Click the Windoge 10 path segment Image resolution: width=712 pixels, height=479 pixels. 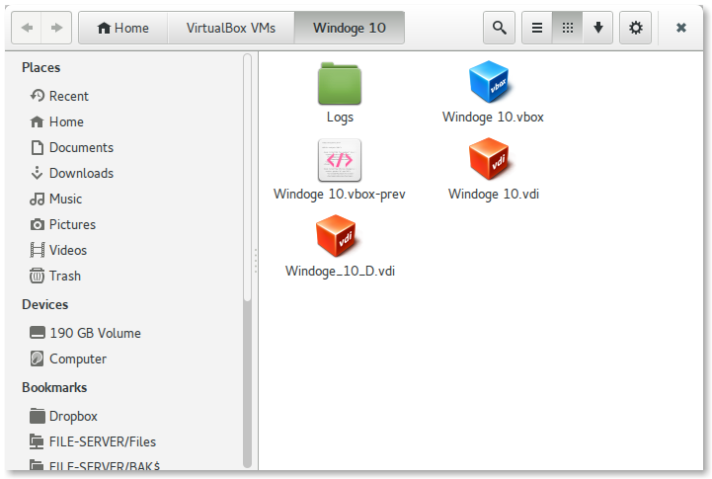(x=351, y=28)
